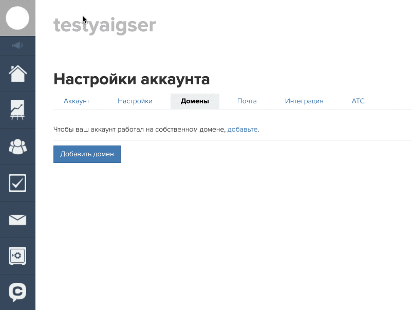The width and height of the screenshot is (412, 310).
Task: Select the Домены tab
Action: [195, 101]
